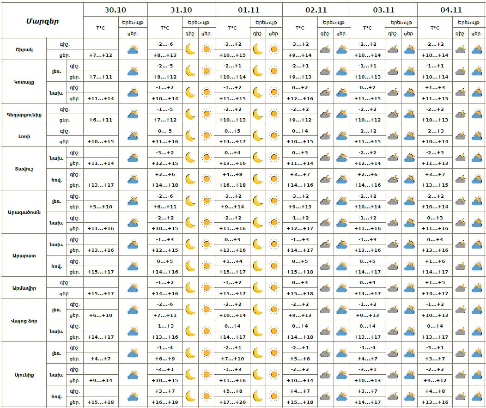Image resolution: width=486 pixels, height=408 pixels.
Task: Click the moon icon for Լոռի on 31.10
Action: [190, 136]
